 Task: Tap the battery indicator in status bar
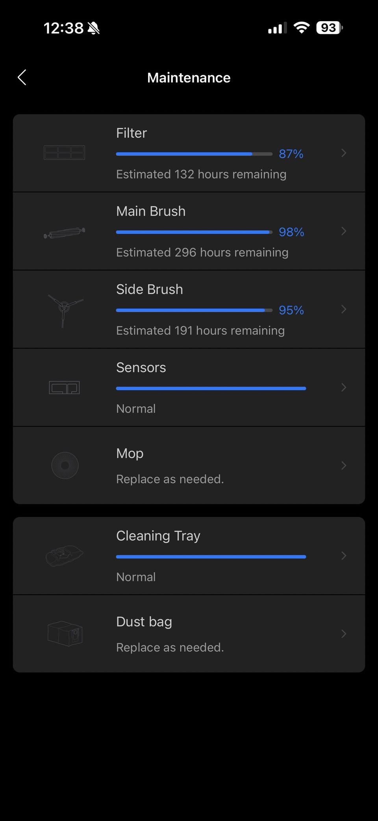coord(329,28)
